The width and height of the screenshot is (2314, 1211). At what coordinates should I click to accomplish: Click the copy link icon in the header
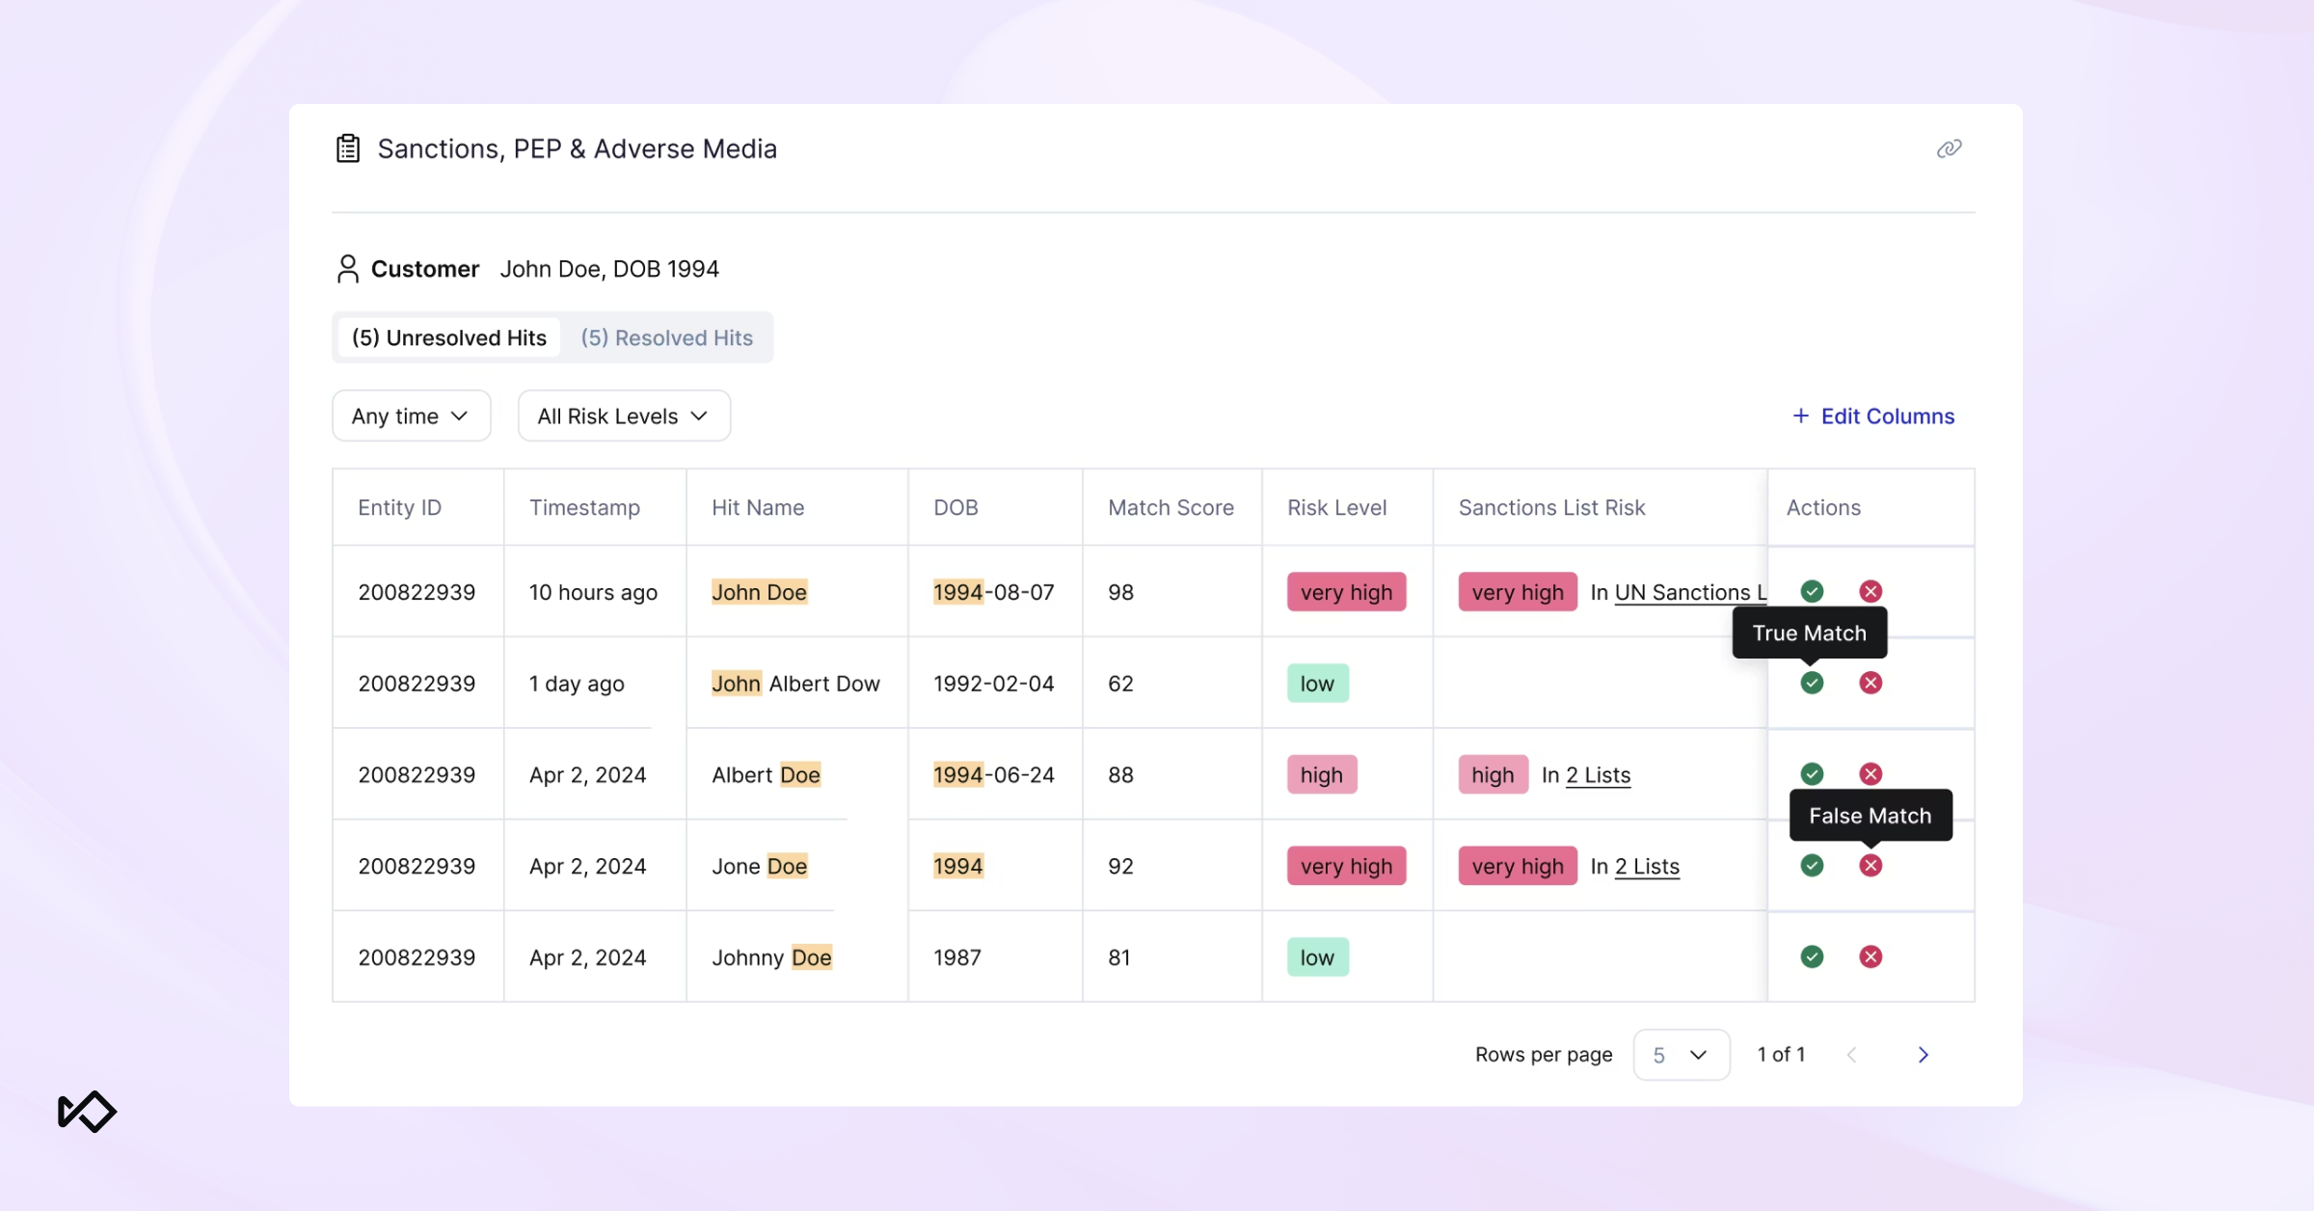coord(1949,148)
